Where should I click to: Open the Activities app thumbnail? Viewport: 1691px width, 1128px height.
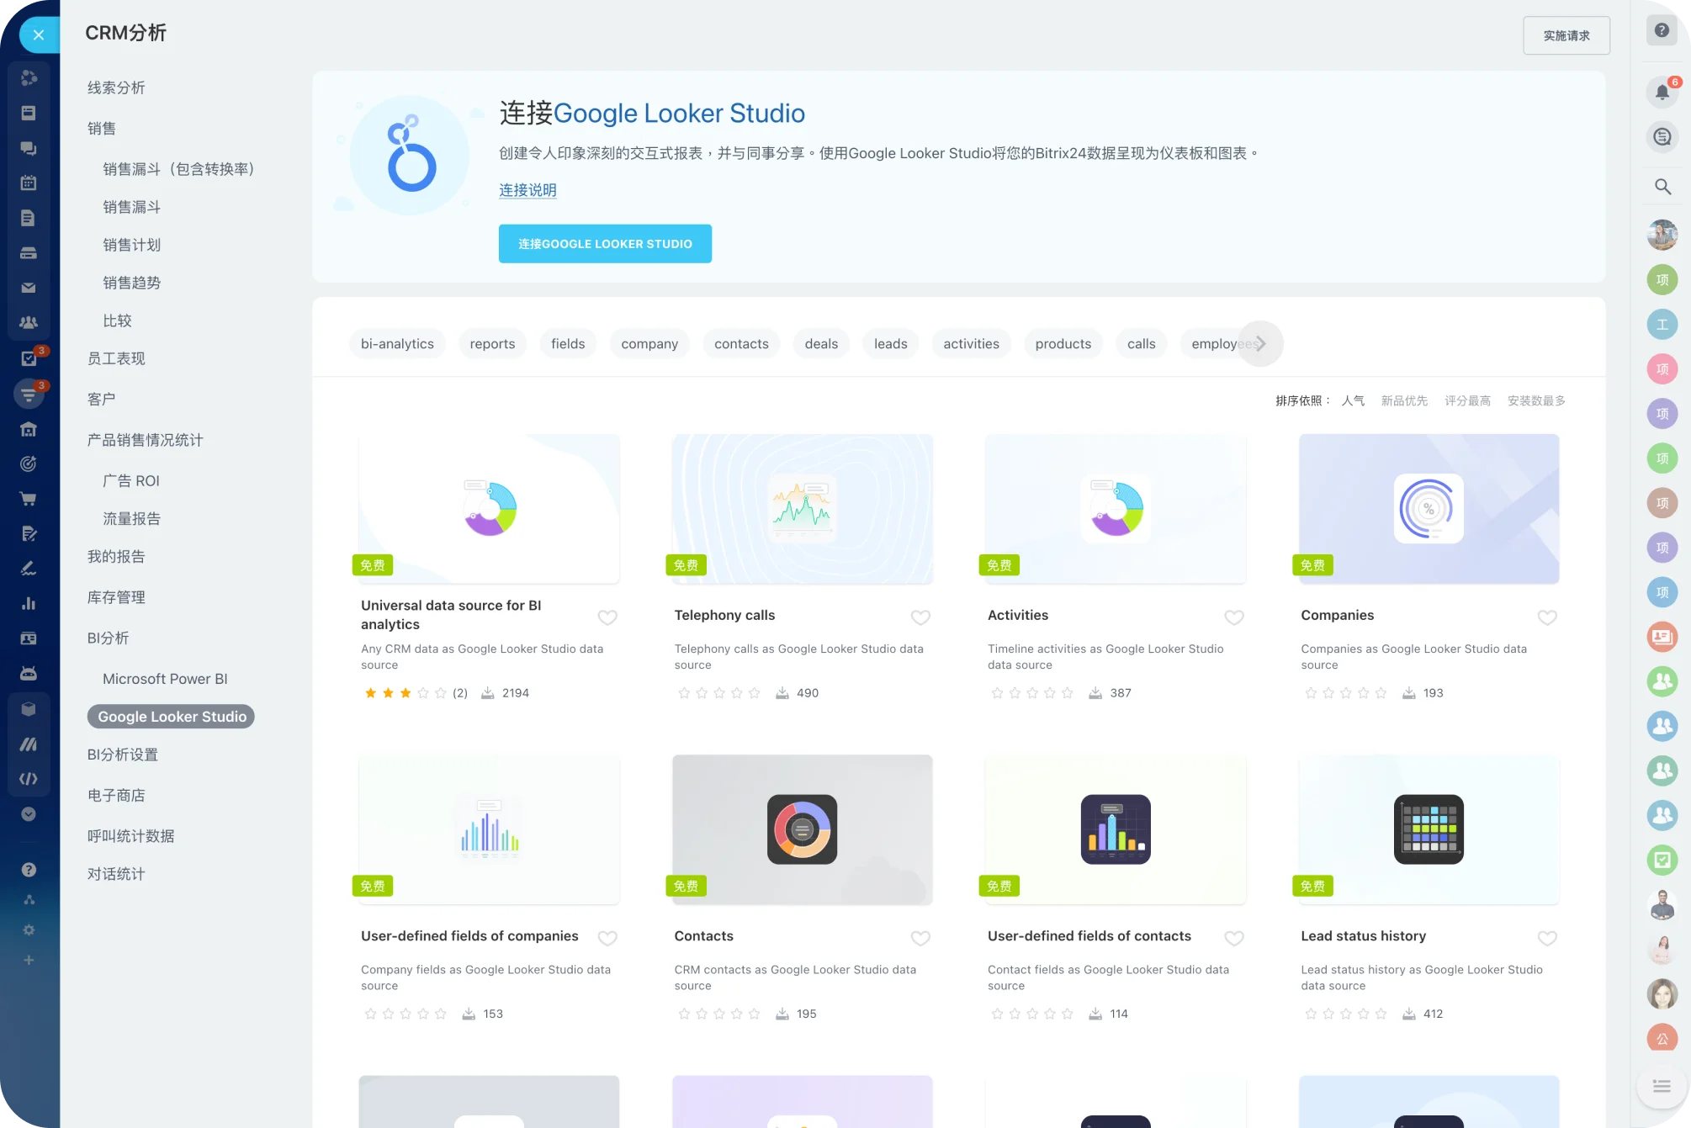[1115, 509]
